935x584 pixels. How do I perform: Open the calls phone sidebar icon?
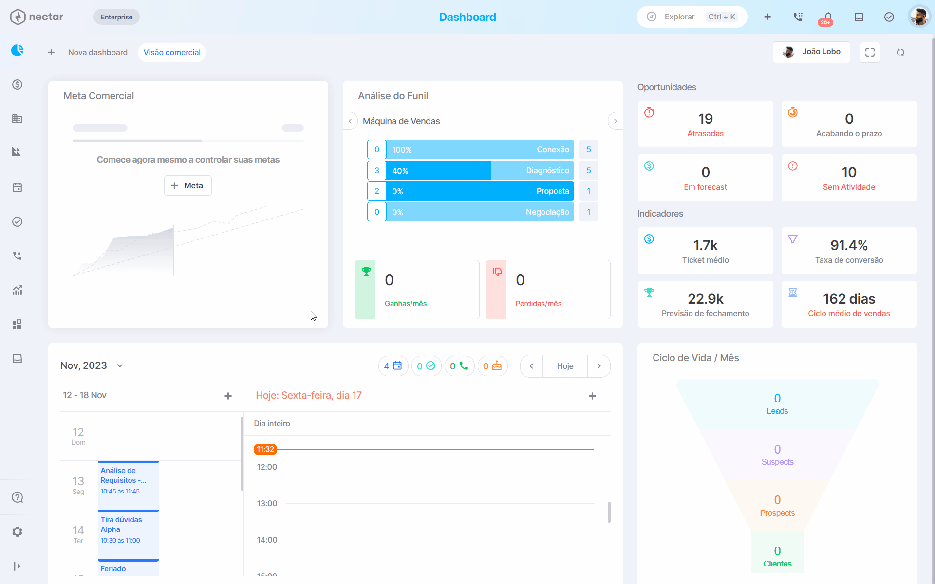click(18, 255)
